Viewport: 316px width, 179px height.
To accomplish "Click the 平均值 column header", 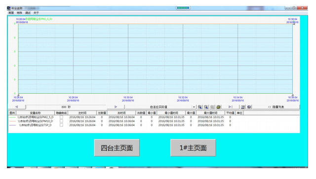I will point(230,113).
